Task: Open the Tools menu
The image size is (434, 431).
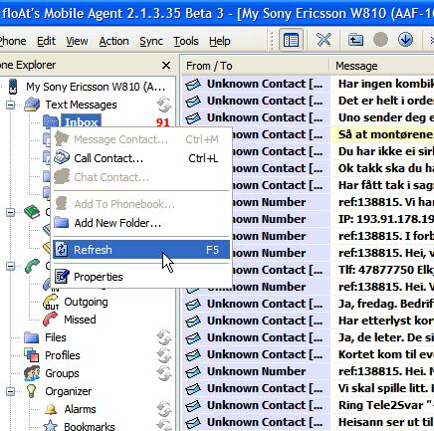Action: click(186, 41)
